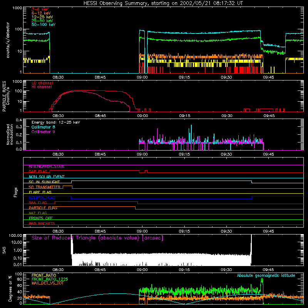Click the 09:45 tick under SAS plot

tap(268, 270)
